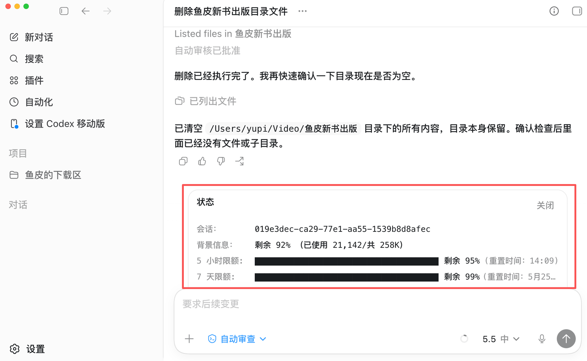Share the response with the arrow icon
This screenshot has height=361, width=587.
tap(240, 161)
